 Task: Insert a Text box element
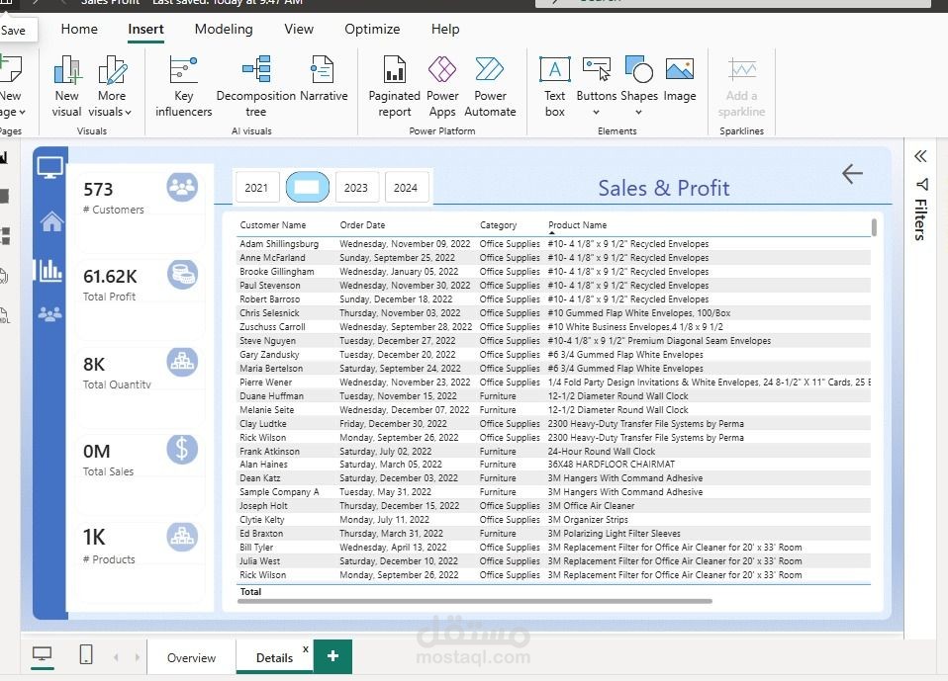pyautogui.click(x=553, y=84)
